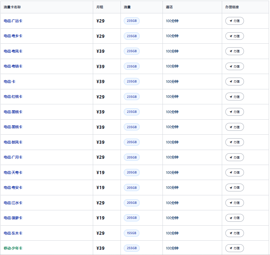The image size is (270, 255).
Task: Select the 电信·红桃卡 link
Action: pyautogui.click(x=13, y=97)
